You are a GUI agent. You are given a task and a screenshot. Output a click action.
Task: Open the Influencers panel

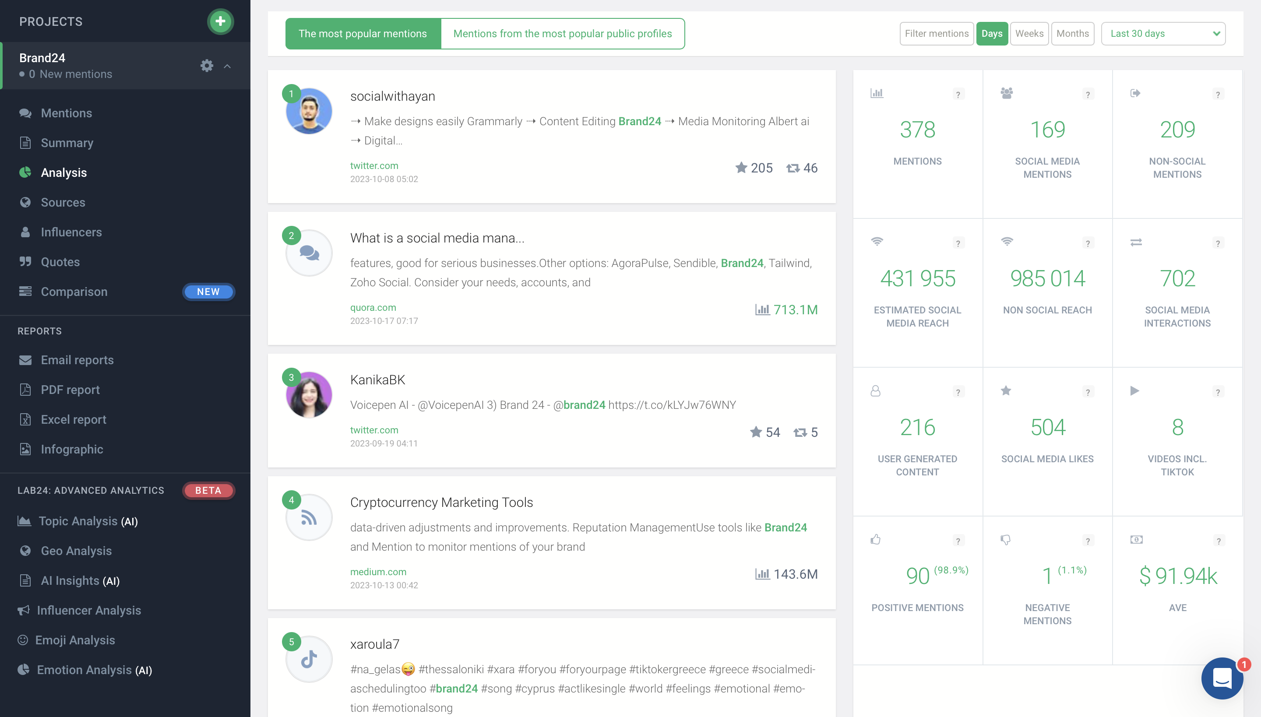(72, 232)
